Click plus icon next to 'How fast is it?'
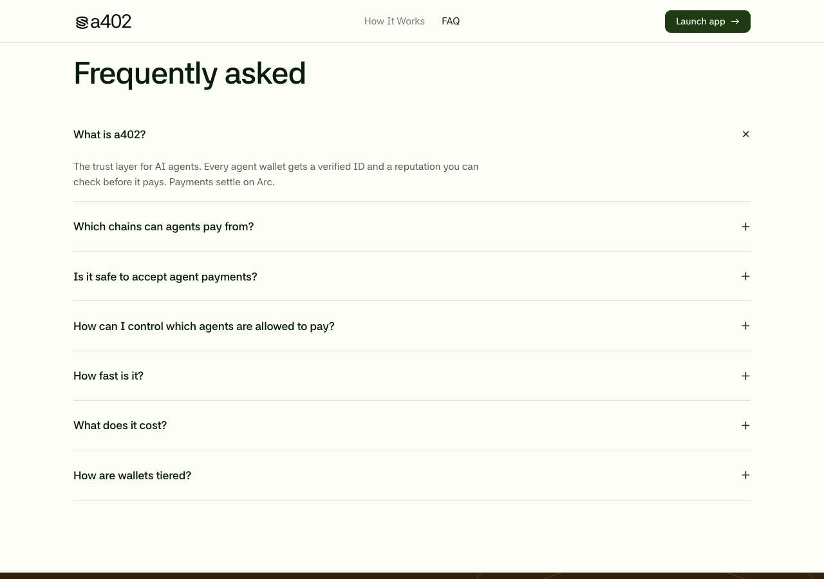Screen dimensions: 824x579 coord(745,376)
